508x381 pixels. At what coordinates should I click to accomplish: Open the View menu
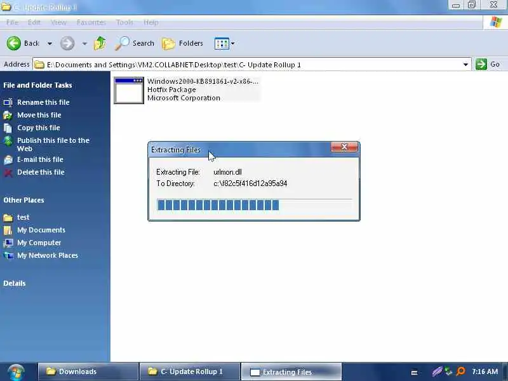(58, 22)
